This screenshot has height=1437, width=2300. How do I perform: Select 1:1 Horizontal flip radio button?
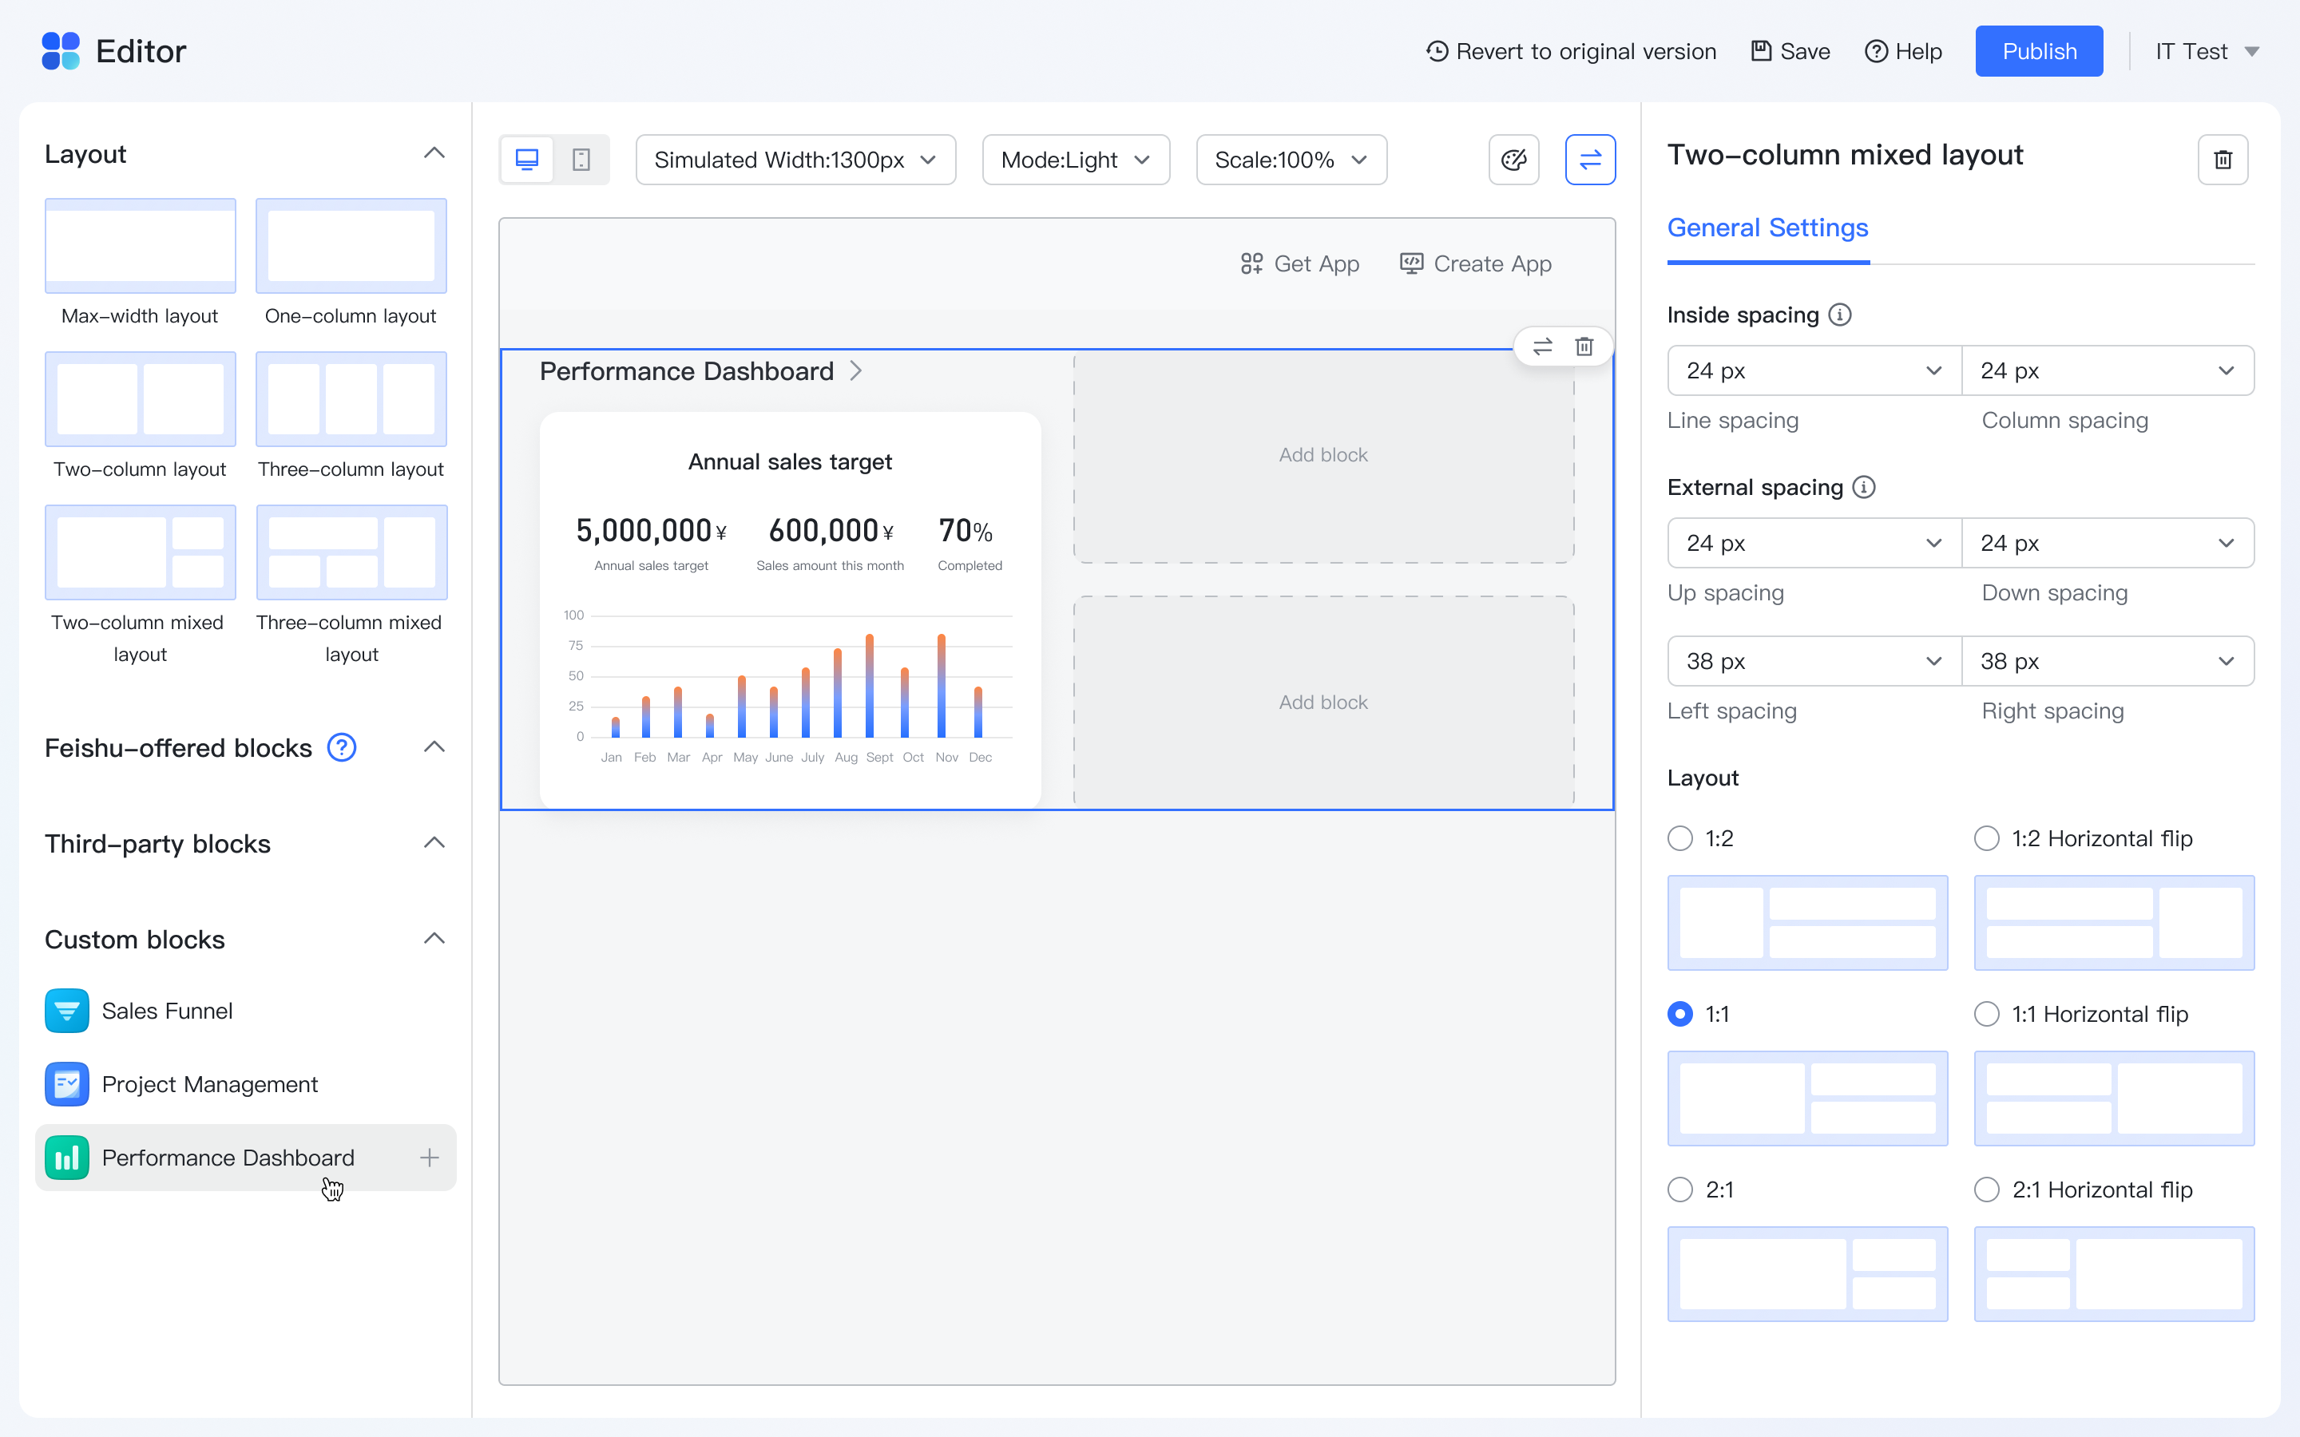1986,1014
